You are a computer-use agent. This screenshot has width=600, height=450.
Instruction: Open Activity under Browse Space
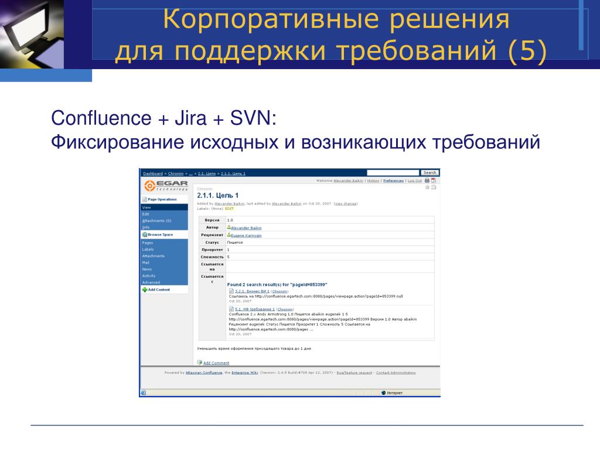coord(148,276)
